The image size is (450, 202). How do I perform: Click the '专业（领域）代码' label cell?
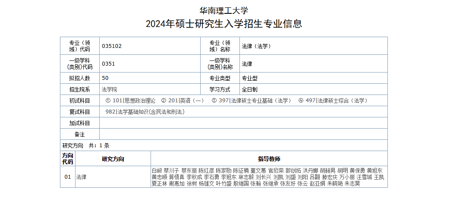80,46
